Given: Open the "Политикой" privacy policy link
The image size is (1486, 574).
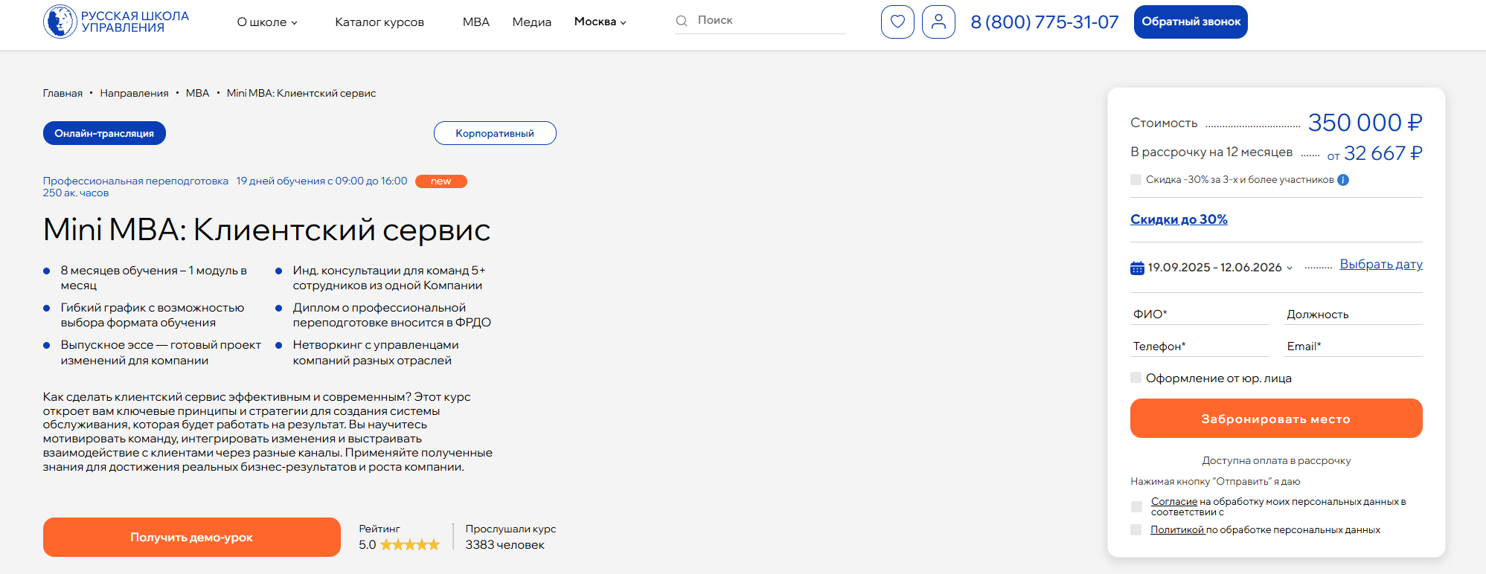Looking at the screenshot, I should (1177, 530).
